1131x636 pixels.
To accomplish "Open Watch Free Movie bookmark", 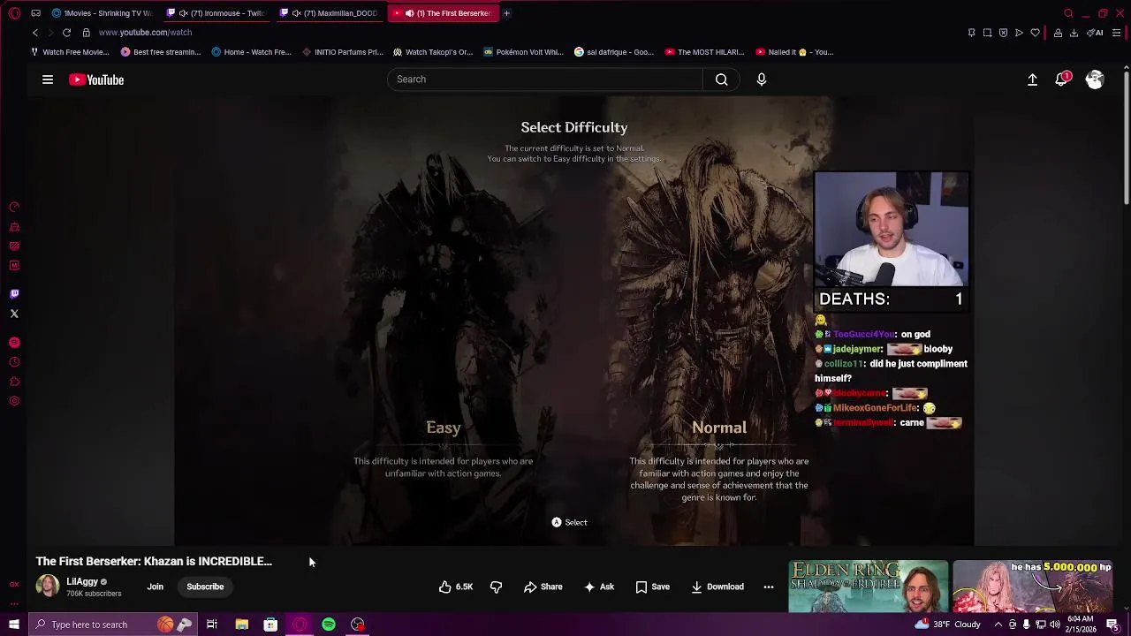I will click(x=70, y=52).
